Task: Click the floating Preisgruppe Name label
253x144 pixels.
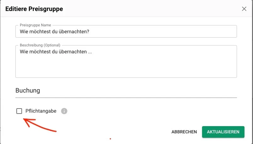Action: click(35, 25)
